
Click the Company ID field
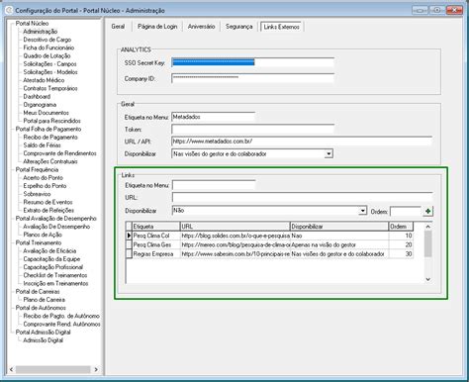point(252,78)
